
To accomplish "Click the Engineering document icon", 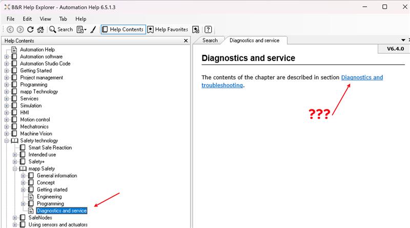I will [31, 197].
